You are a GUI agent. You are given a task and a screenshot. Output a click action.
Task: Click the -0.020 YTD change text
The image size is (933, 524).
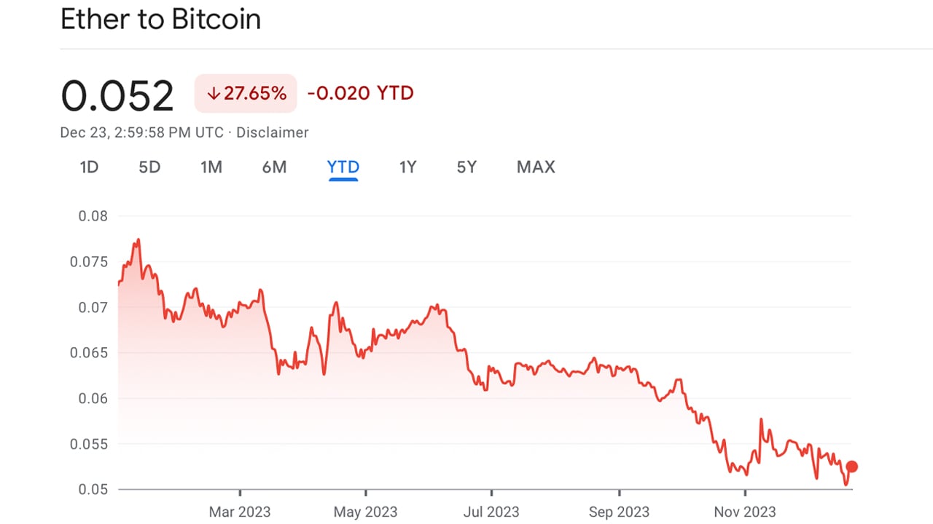360,93
